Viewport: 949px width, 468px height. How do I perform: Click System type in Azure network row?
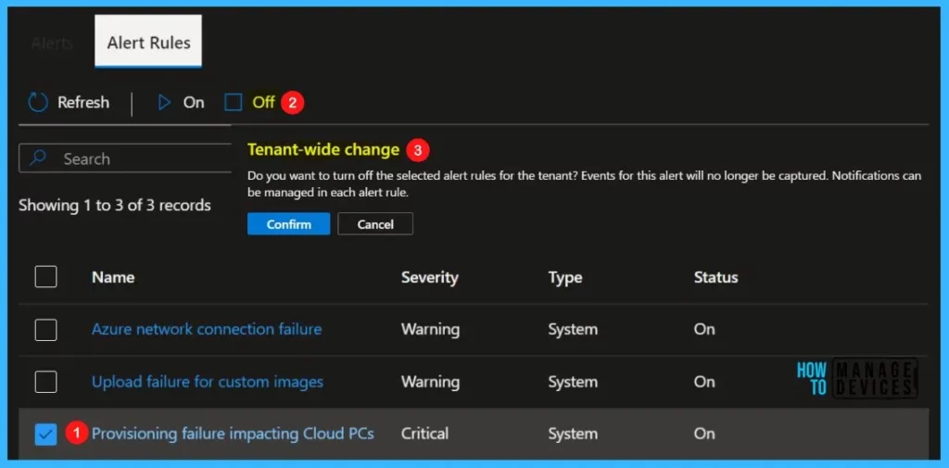coord(573,329)
